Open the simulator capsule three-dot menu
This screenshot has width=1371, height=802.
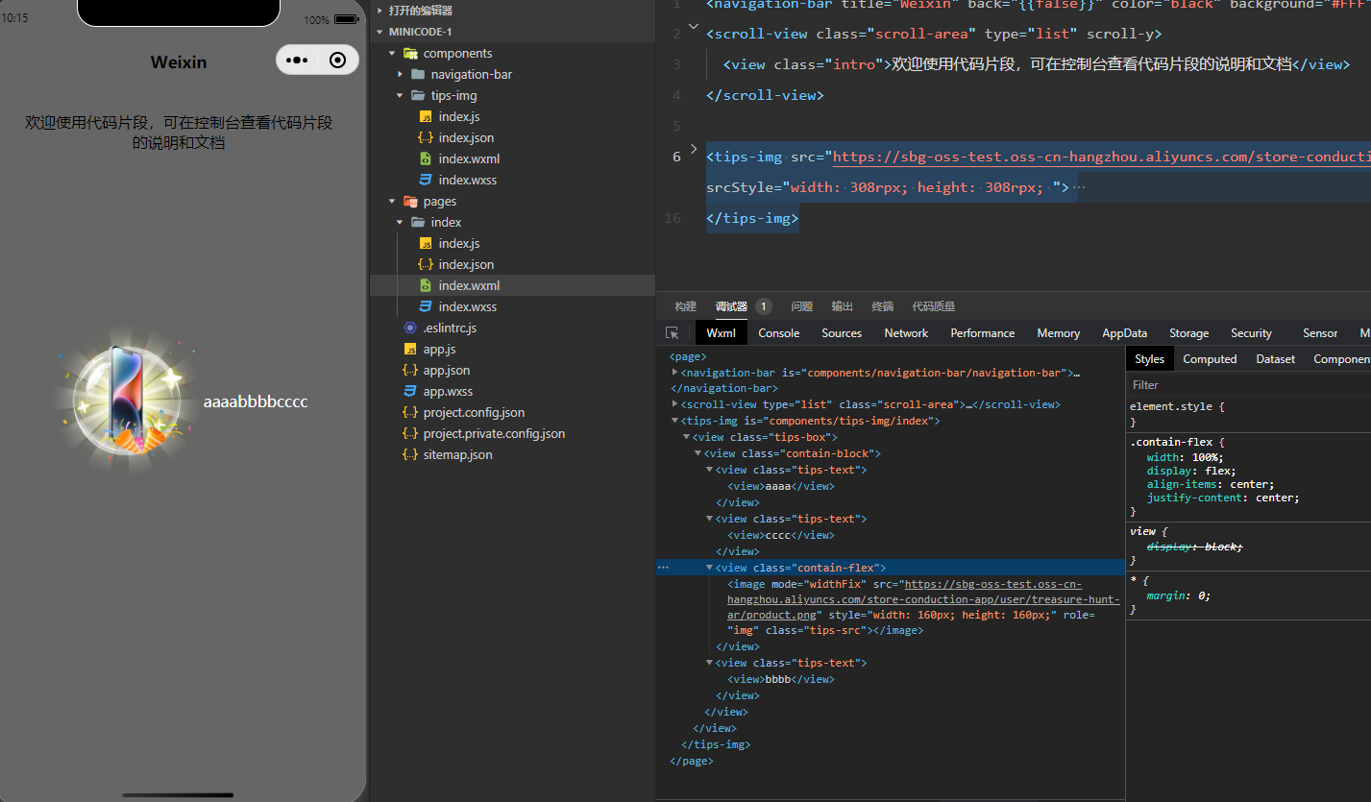298,61
